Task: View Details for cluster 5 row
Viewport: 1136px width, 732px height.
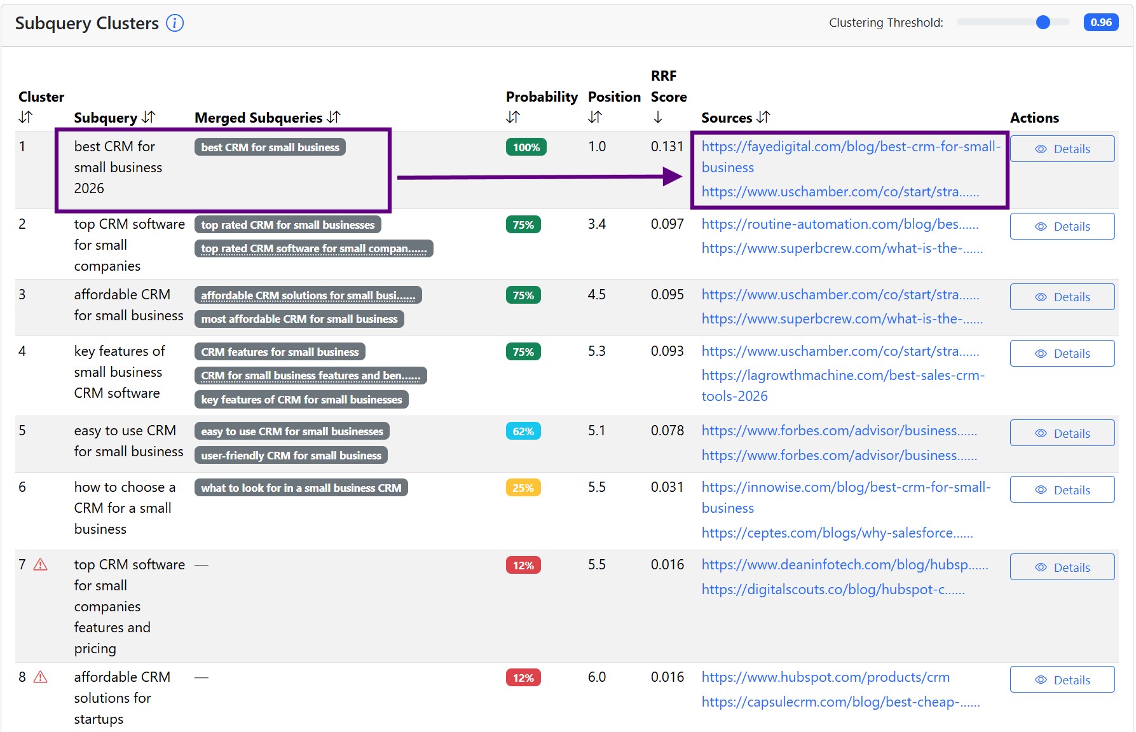Action: (x=1062, y=433)
